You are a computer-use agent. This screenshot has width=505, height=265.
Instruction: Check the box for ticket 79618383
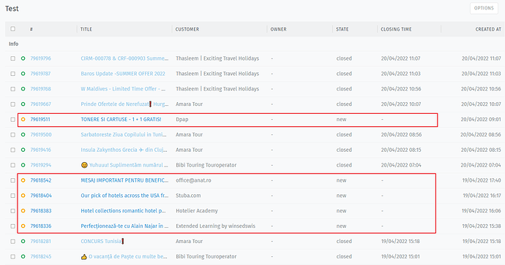(13, 211)
